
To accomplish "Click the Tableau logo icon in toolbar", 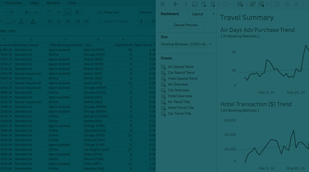I will pyautogui.click(x=162, y=4).
